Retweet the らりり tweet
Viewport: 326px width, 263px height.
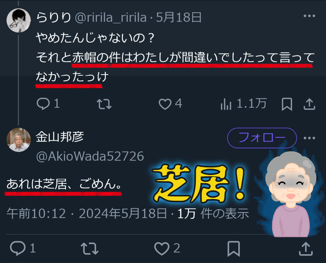coord(104,104)
